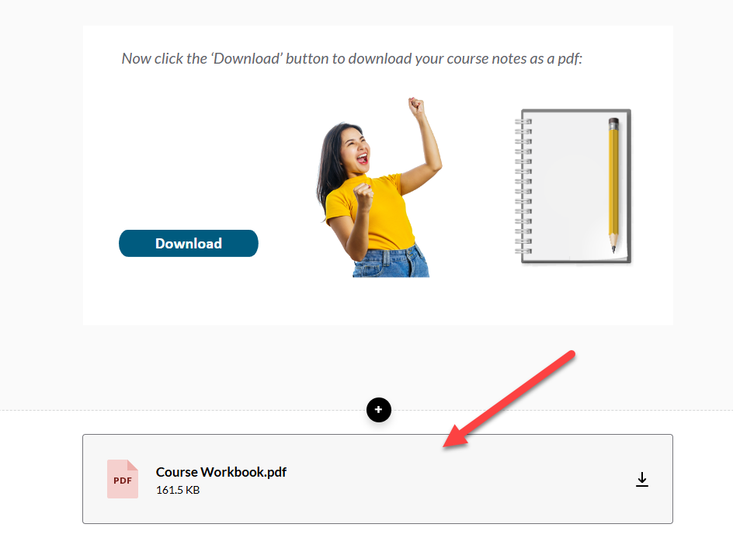Click the red annotation arrow's arrowhead
The height and width of the screenshot is (545, 733).
pyautogui.click(x=455, y=436)
